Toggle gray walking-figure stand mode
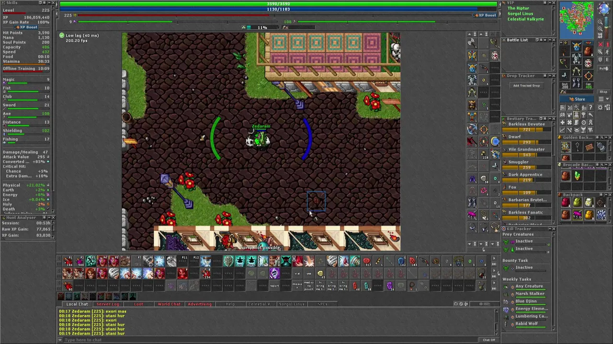 (607, 52)
